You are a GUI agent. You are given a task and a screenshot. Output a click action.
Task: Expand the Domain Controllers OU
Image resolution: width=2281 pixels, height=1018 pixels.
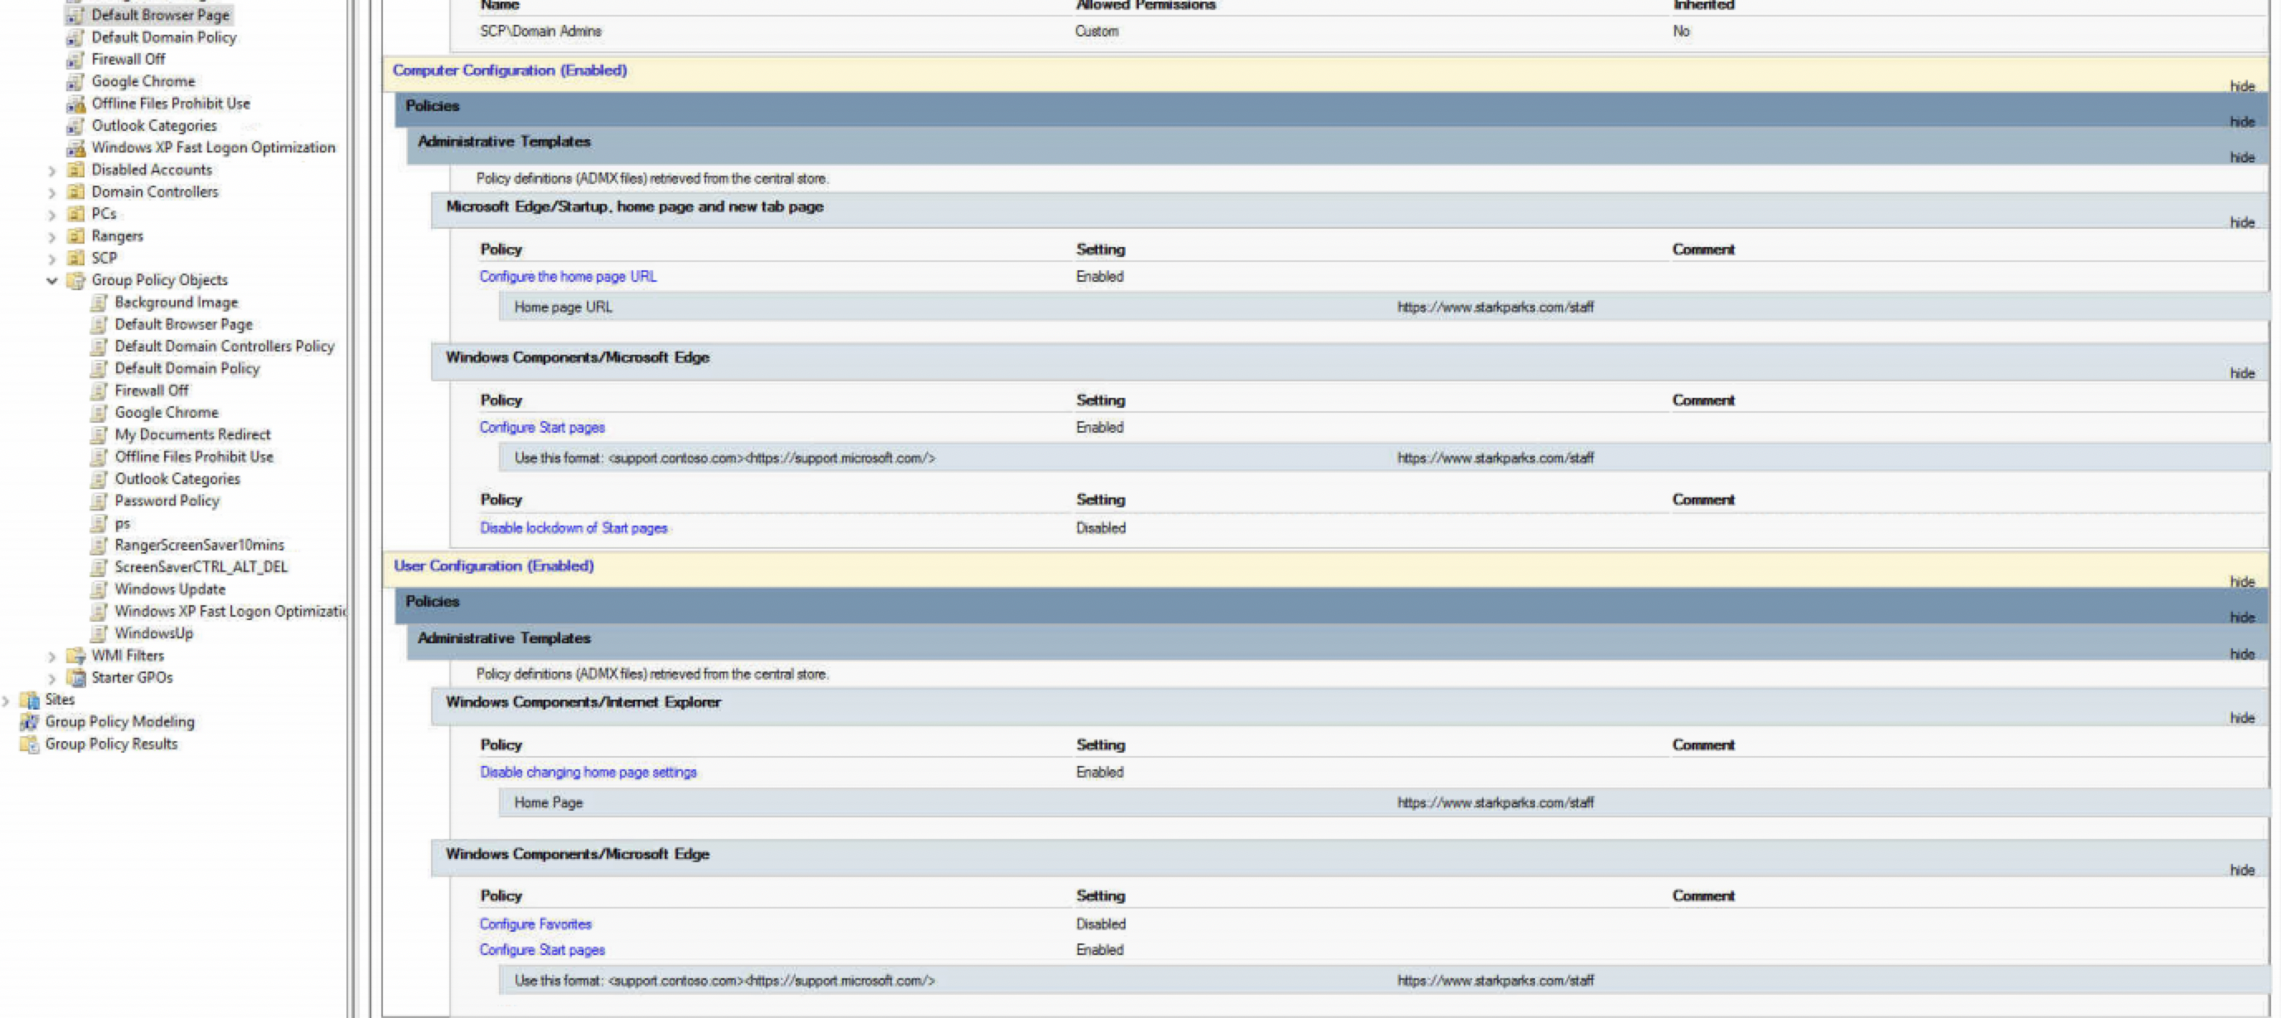tap(51, 191)
